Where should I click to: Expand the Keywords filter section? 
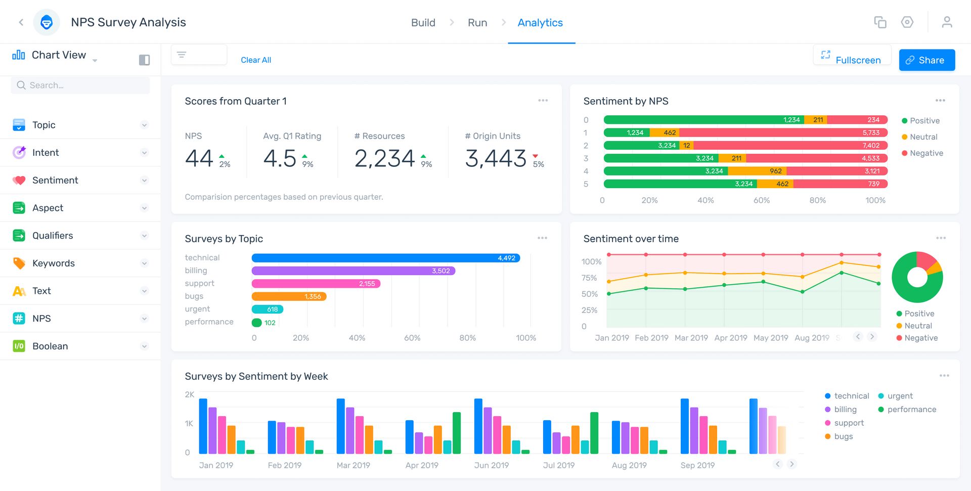coord(81,263)
